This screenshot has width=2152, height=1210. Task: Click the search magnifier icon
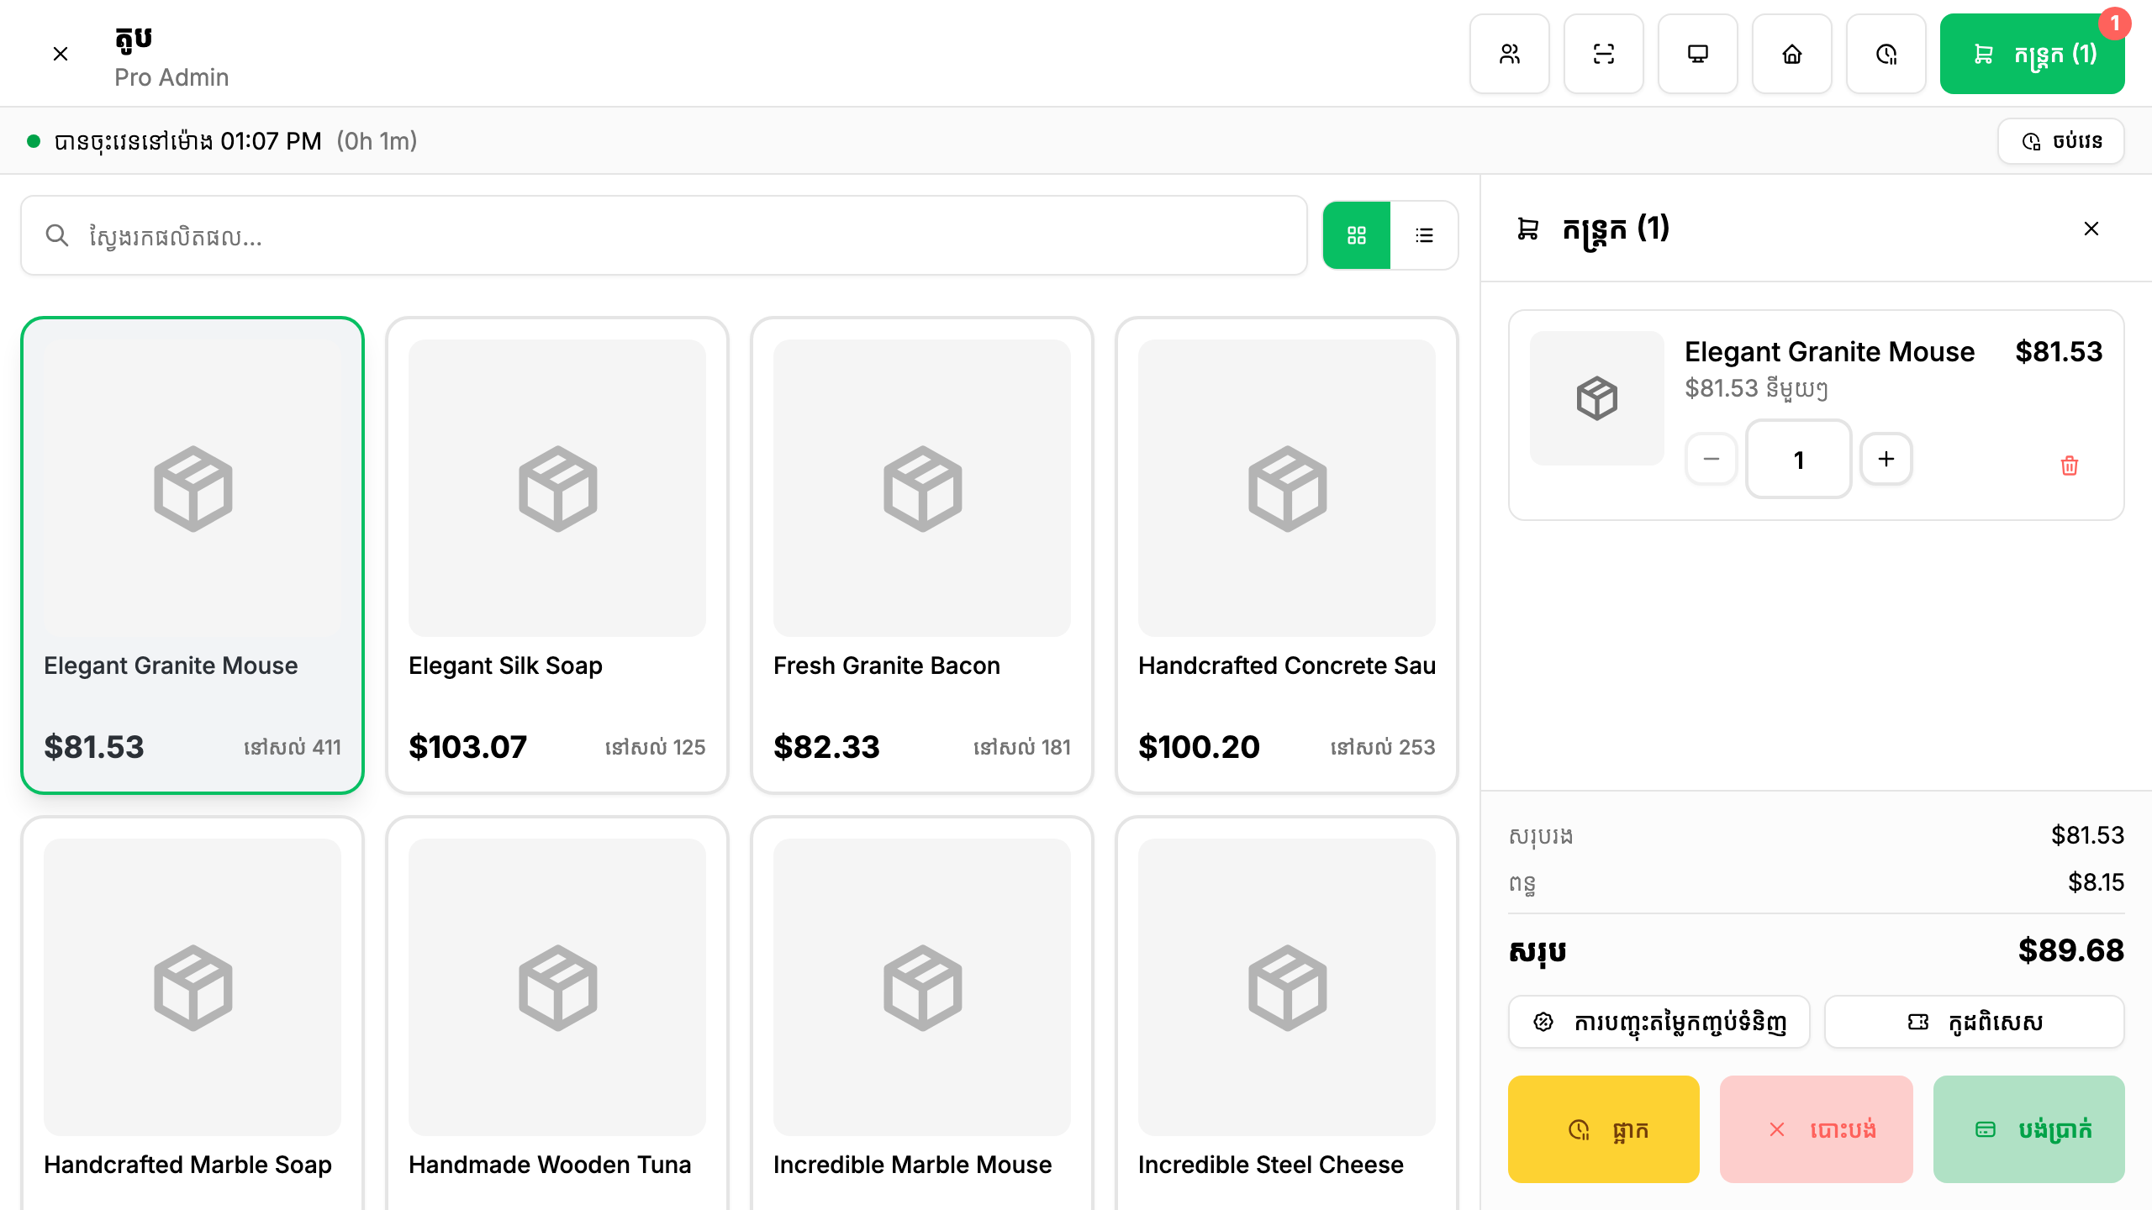pos(57,235)
